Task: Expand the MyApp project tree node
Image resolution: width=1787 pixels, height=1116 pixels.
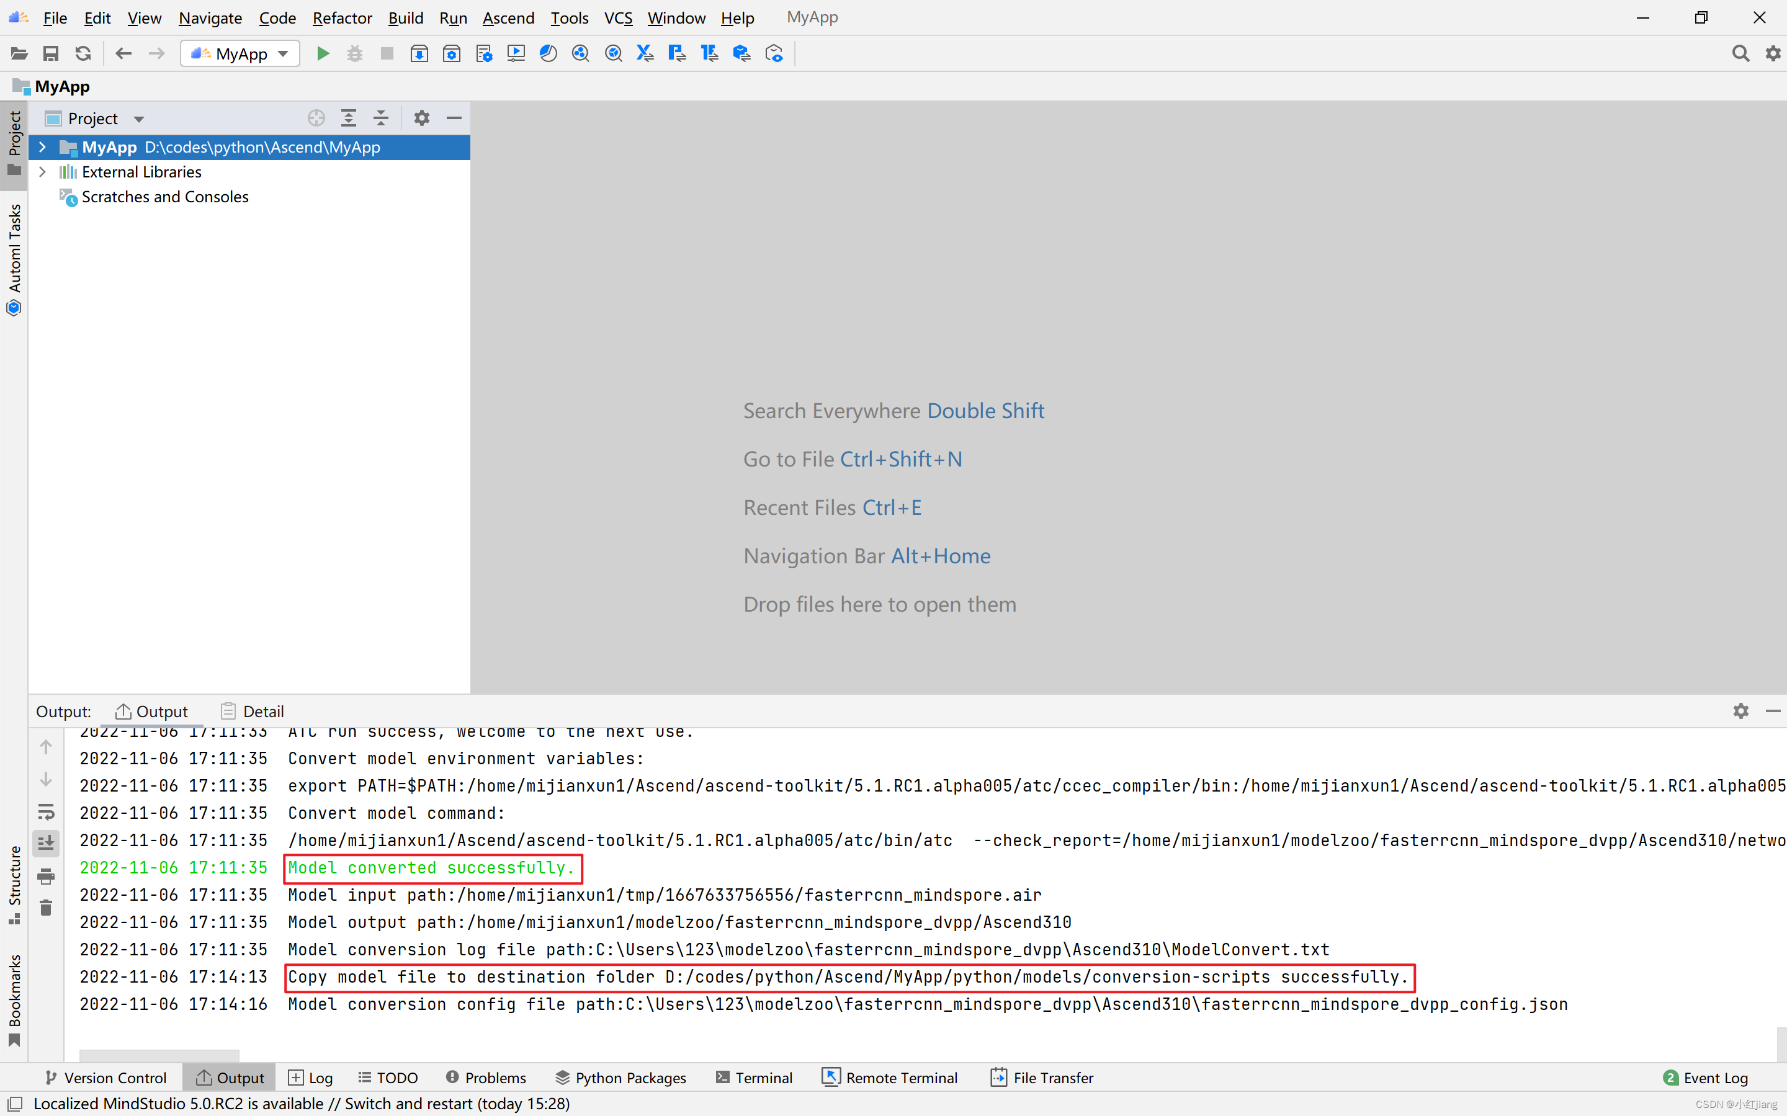Action: [x=43, y=148]
